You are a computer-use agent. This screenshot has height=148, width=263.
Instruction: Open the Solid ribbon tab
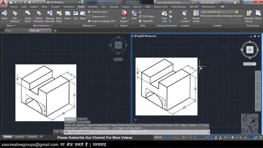point(24,7)
